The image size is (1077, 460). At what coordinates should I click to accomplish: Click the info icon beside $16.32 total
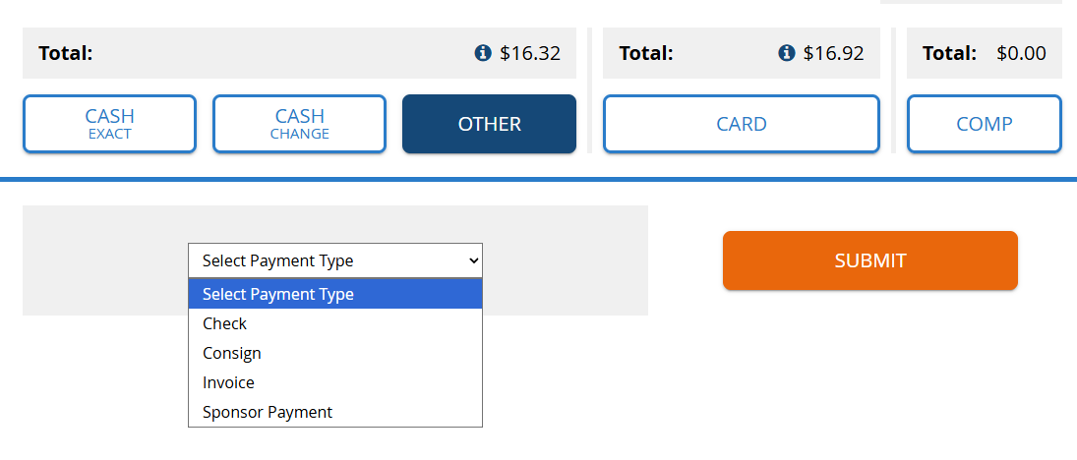click(483, 53)
